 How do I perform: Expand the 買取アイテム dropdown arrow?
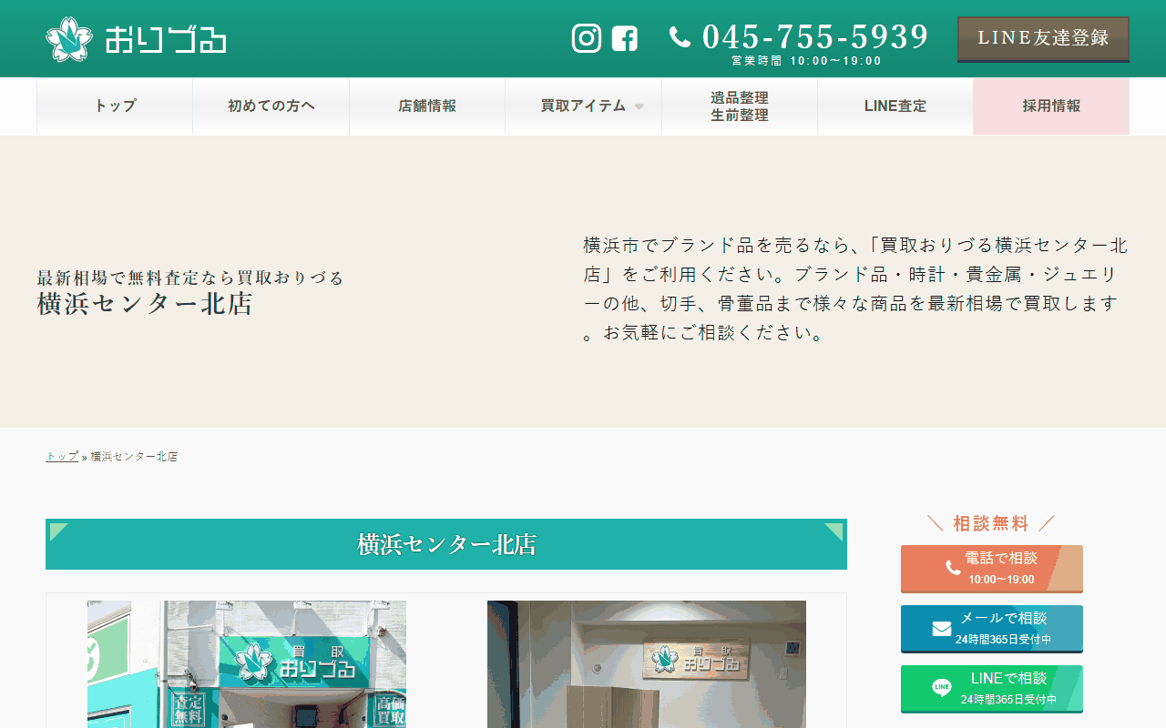click(639, 106)
